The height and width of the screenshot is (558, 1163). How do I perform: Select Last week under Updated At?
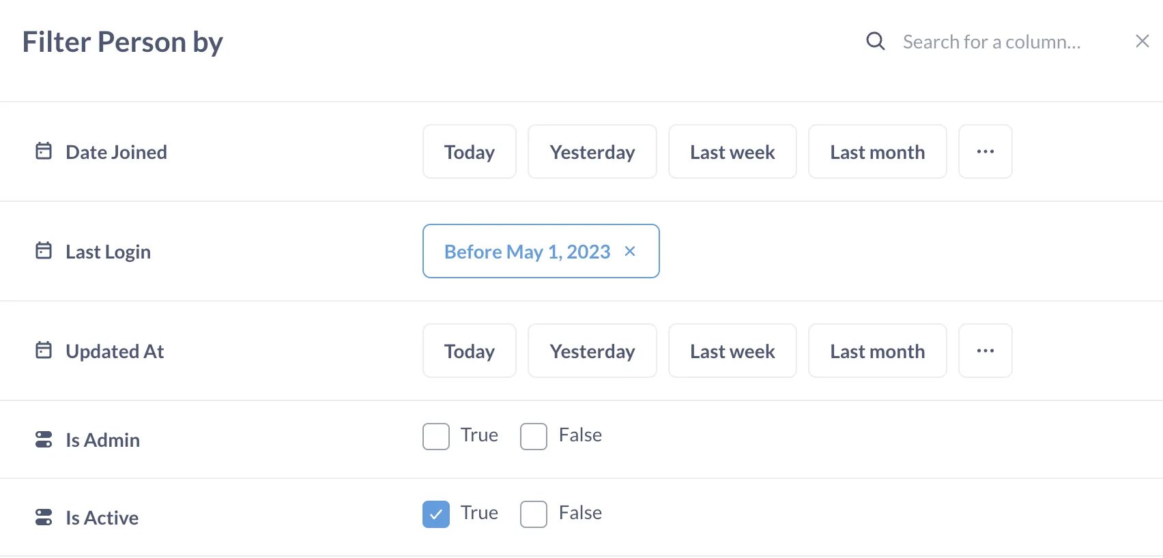[732, 351]
